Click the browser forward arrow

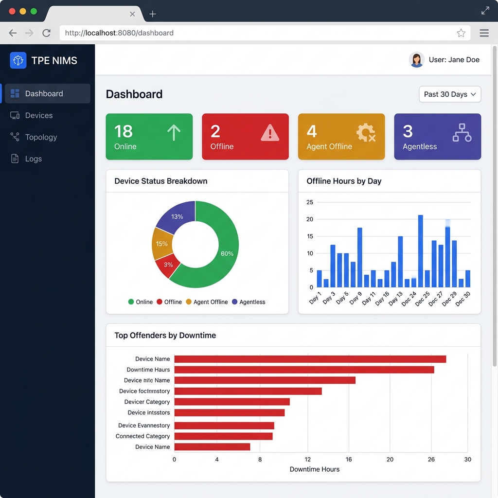(x=29, y=33)
